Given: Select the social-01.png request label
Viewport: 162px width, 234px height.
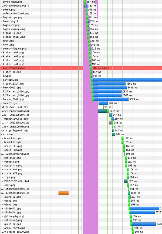Looking at the screenshot, I should tap(12, 146).
